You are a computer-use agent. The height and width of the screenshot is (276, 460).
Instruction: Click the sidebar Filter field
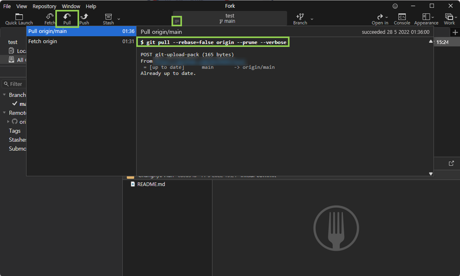[14, 84]
